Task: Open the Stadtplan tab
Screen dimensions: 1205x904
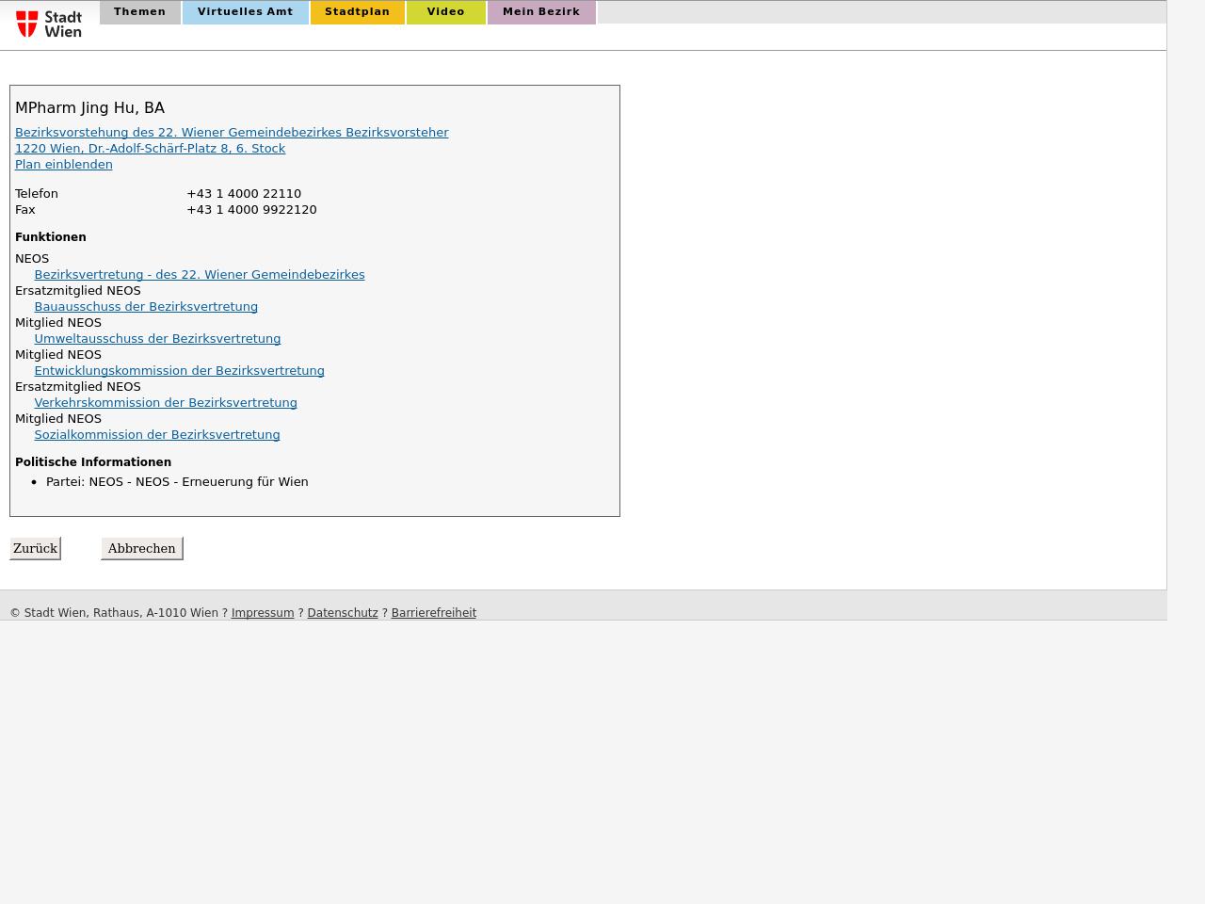Action: pyautogui.click(x=357, y=12)
